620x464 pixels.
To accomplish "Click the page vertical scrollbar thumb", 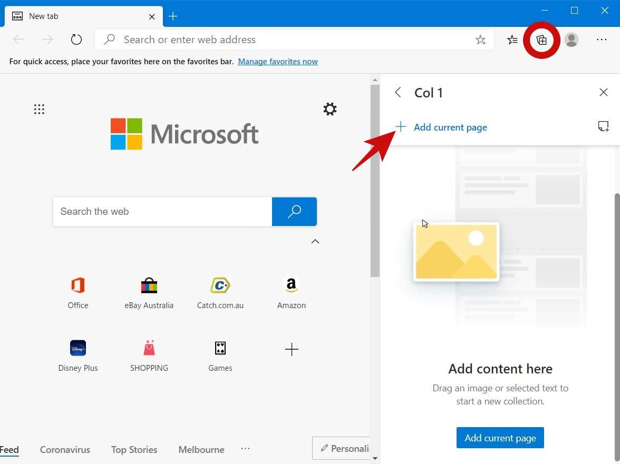I will 375,181.
